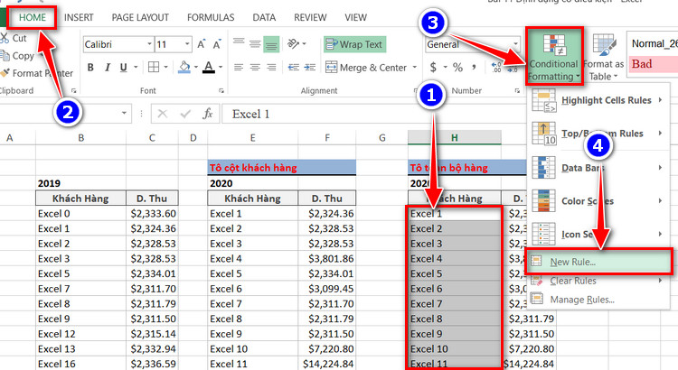Toggle Wrap Text
Viewport: 678px width, 370px height.
[354, 44]
